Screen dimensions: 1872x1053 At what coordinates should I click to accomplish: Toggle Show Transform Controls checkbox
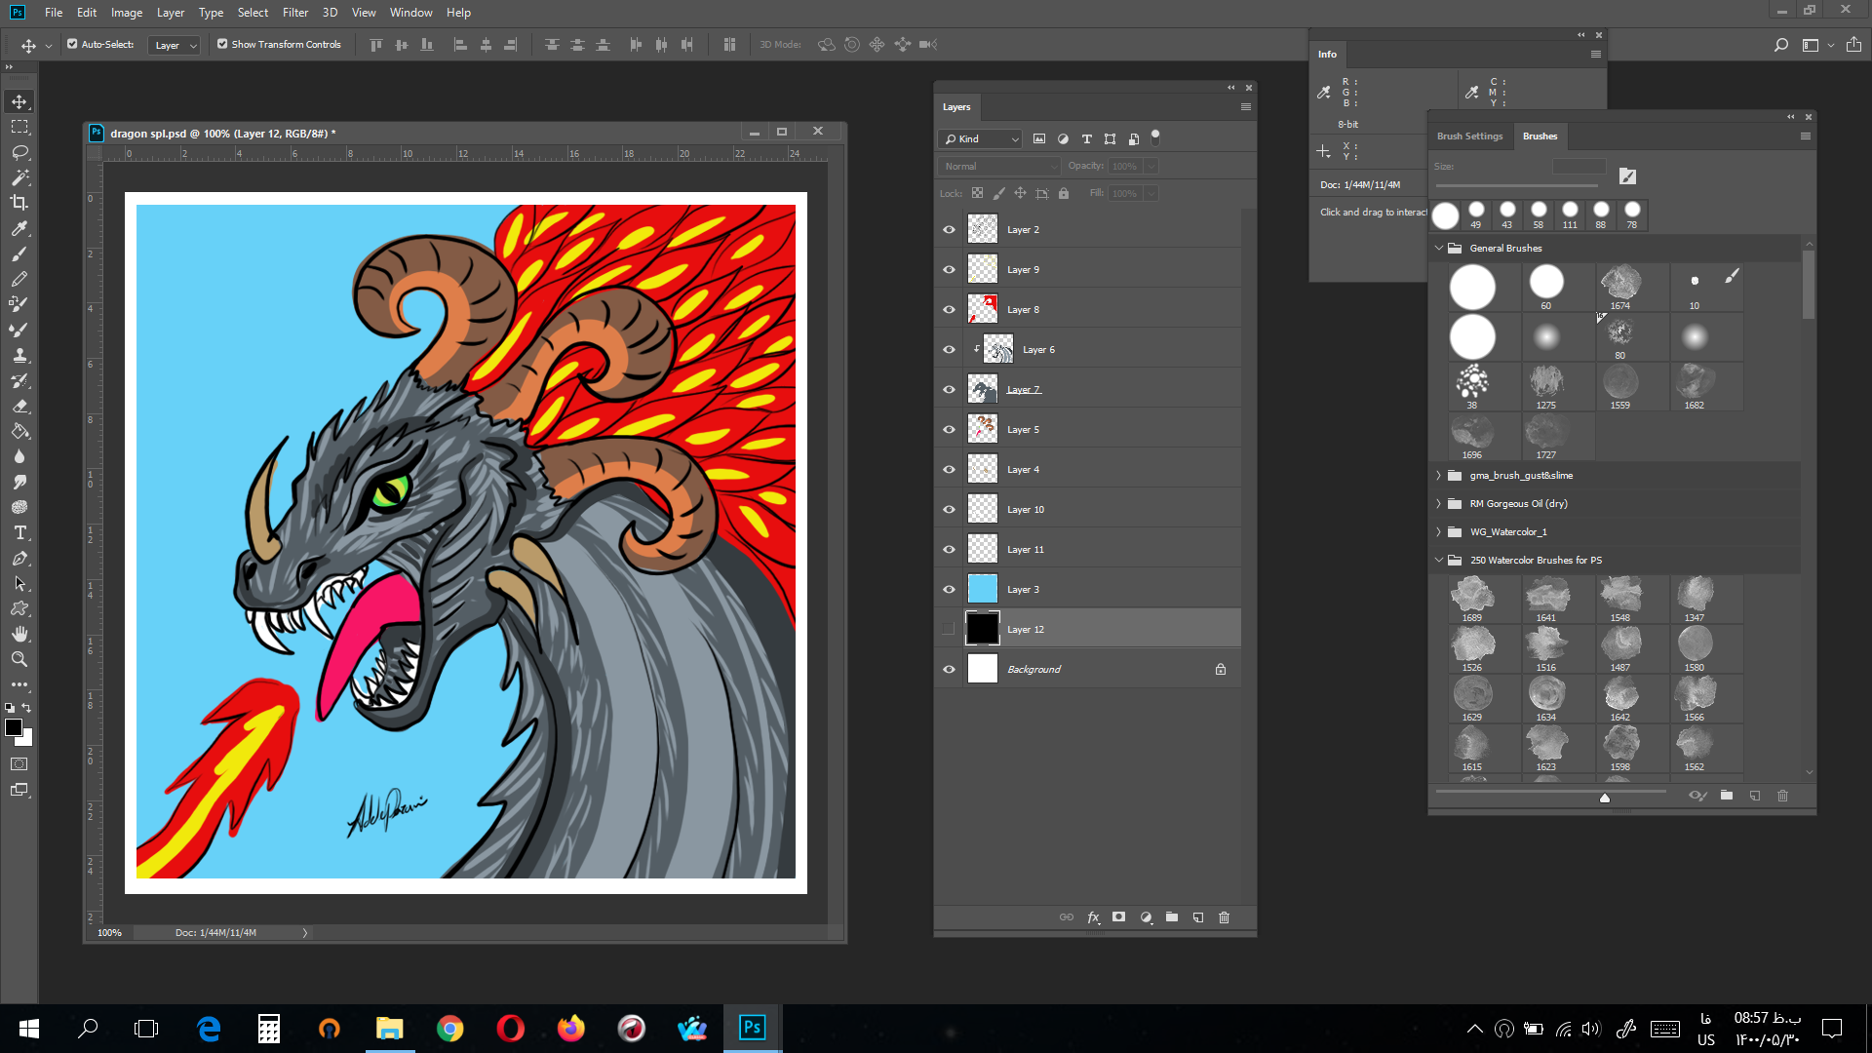click(x=222, y=44)
